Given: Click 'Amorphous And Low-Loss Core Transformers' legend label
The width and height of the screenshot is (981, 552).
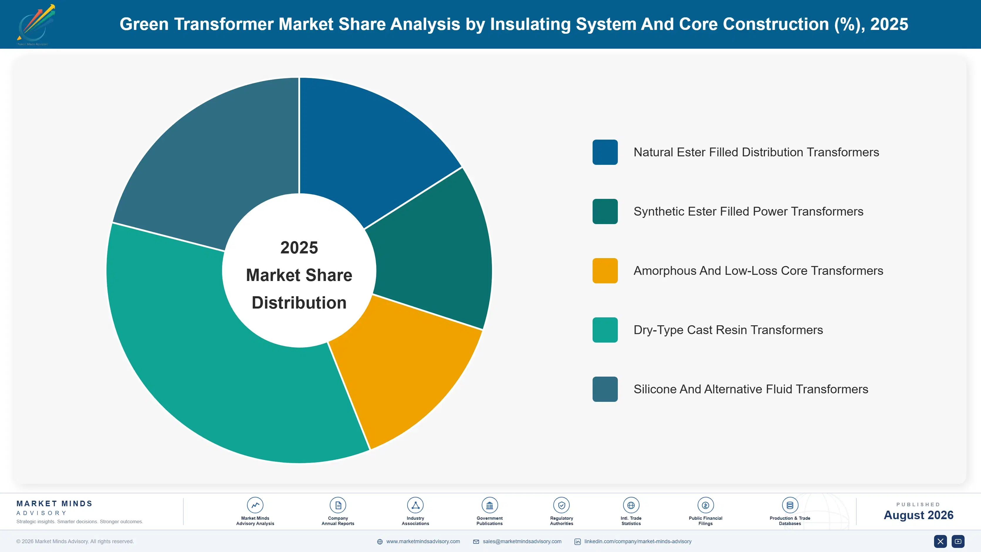Looking at the screenshot, I should pyautogui.click(x=758, y=271).
